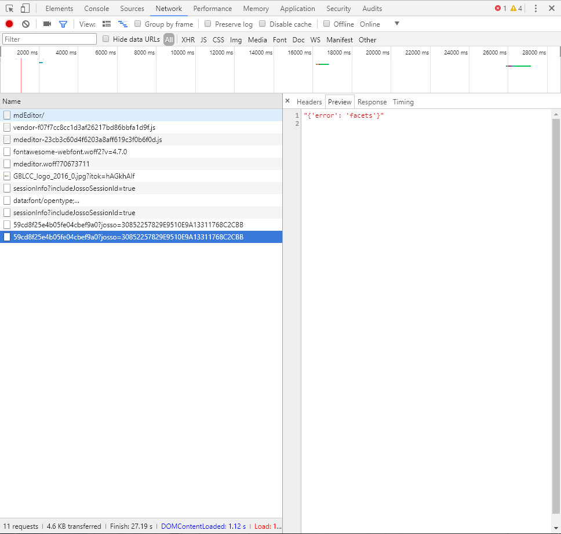
Task: Enable screenshot capture via the filmstrip camera icon
Action: tap(48, 24)
